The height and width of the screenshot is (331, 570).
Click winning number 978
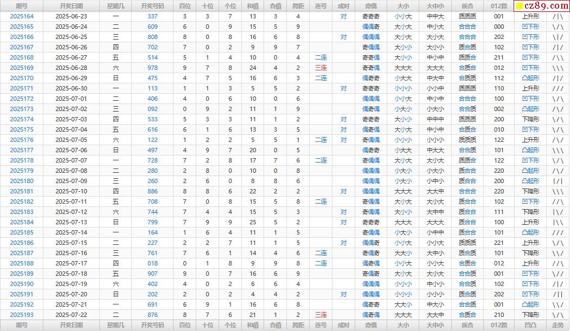click(153, 68)
